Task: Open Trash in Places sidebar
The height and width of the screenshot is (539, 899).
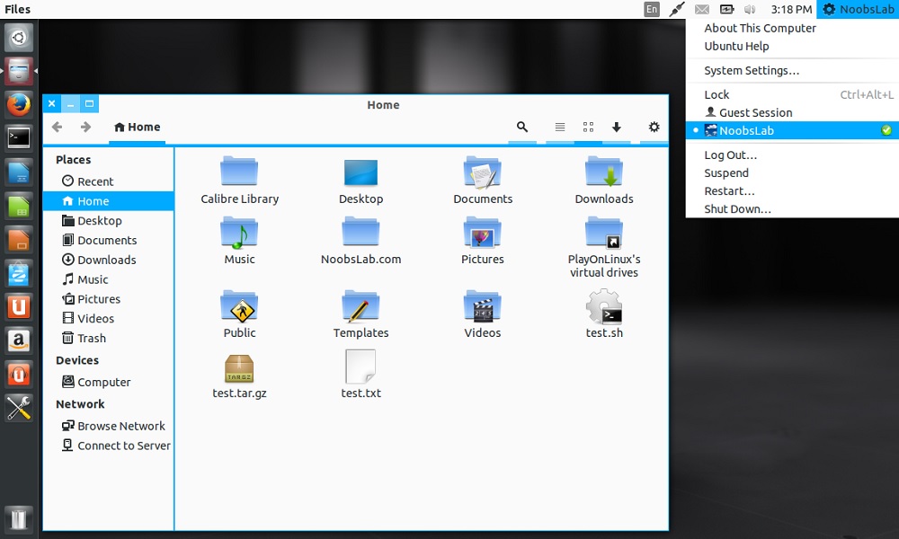Action: click(109, 338)
